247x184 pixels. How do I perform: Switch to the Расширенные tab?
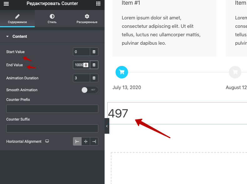[87, 19]
